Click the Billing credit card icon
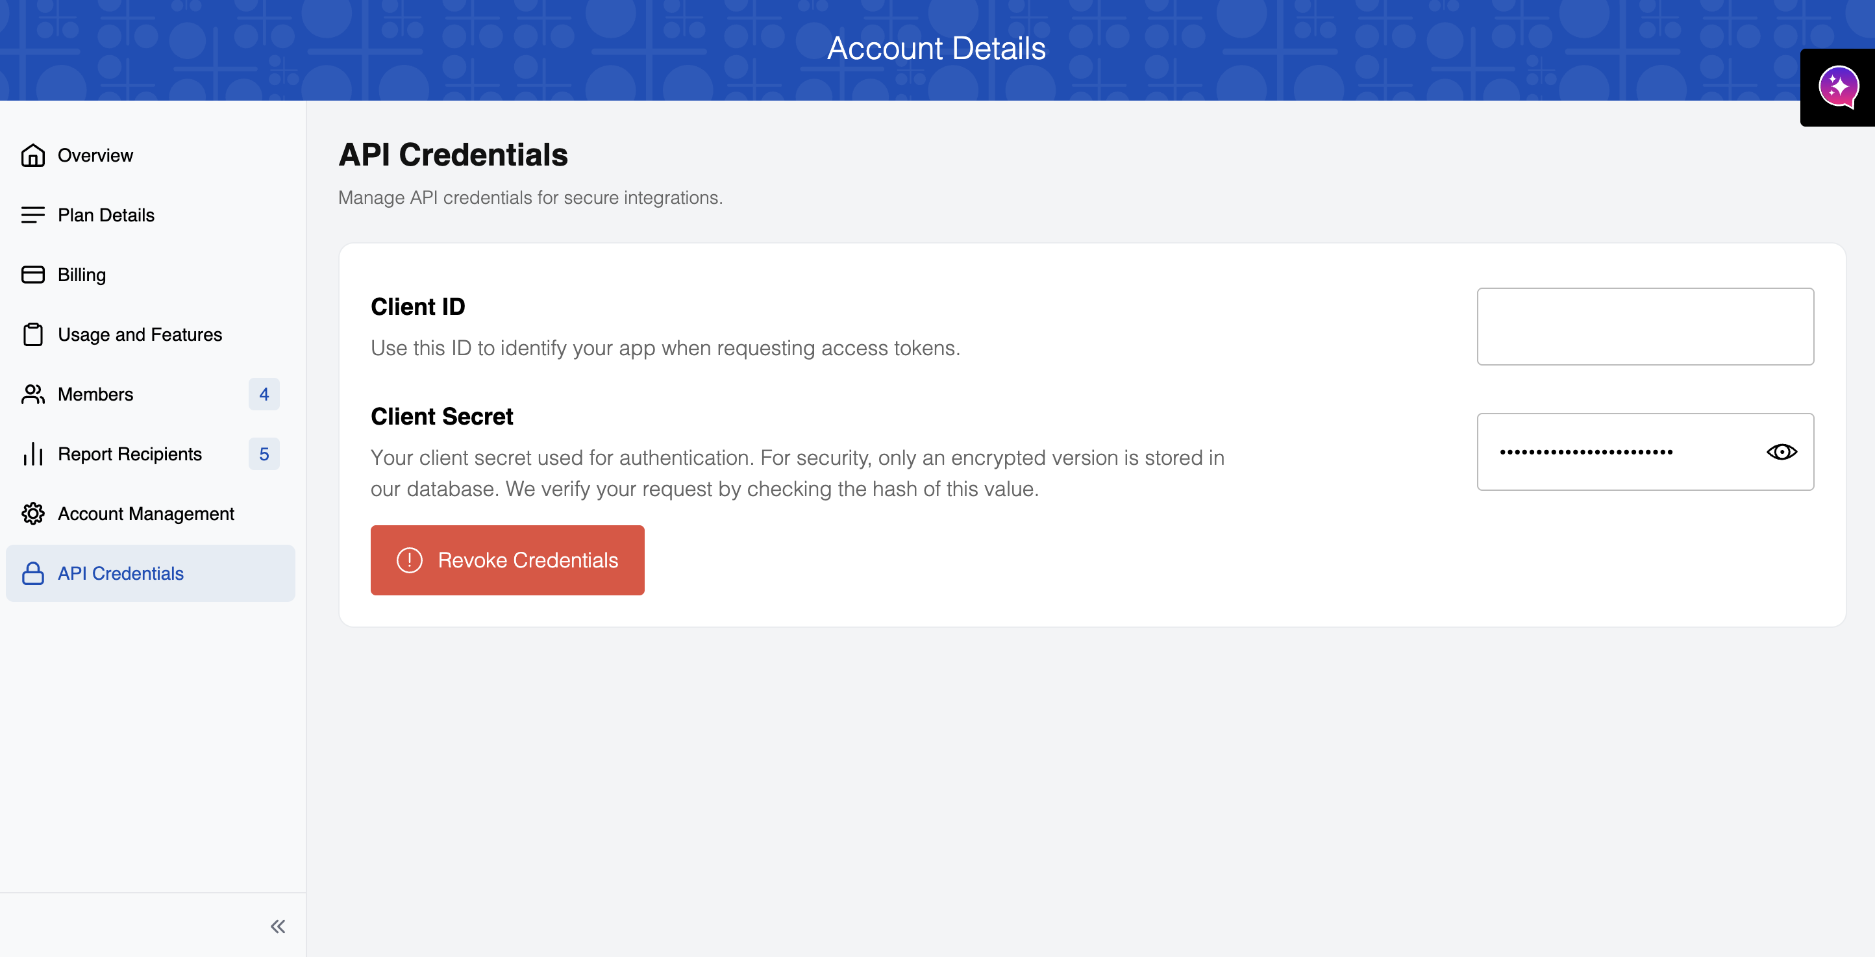This screenshot has width=1875, height=957. click(x=32, y=275)
